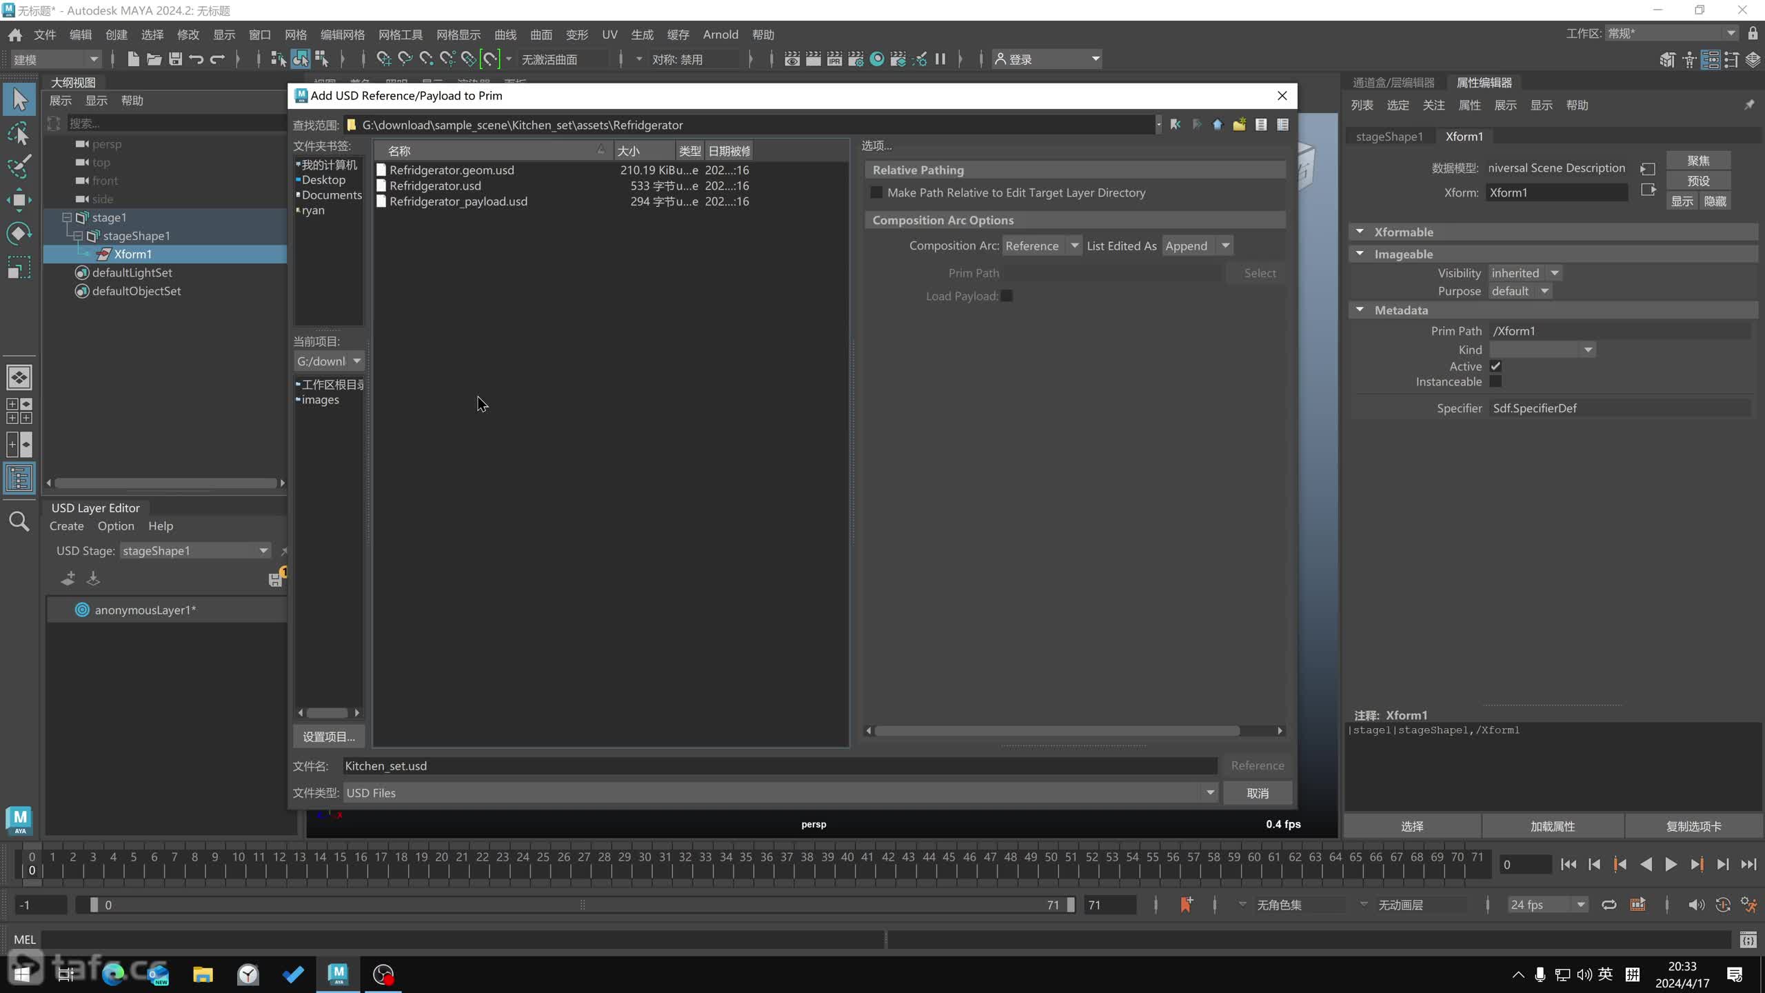
Task: Click the 复制选项卡 button
Action: tap(1693, 826)
